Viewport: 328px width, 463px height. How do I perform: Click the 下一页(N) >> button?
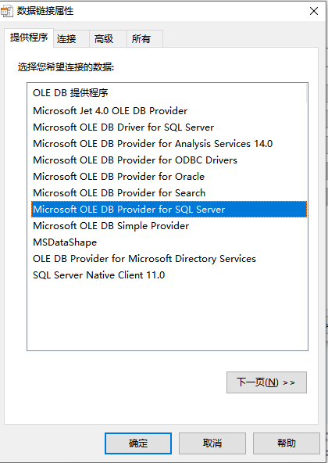point(266,382)
